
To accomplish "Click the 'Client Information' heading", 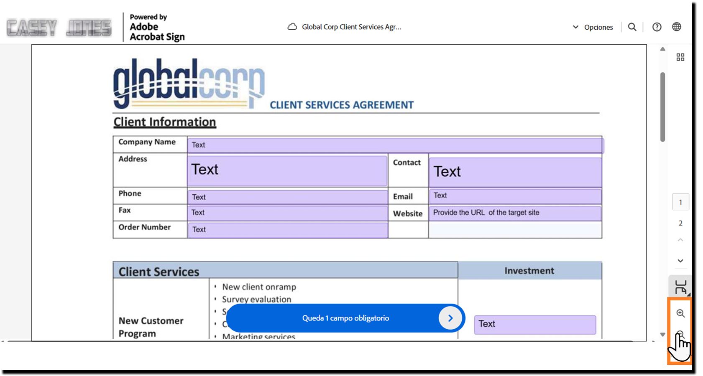I will click(165, 122).
